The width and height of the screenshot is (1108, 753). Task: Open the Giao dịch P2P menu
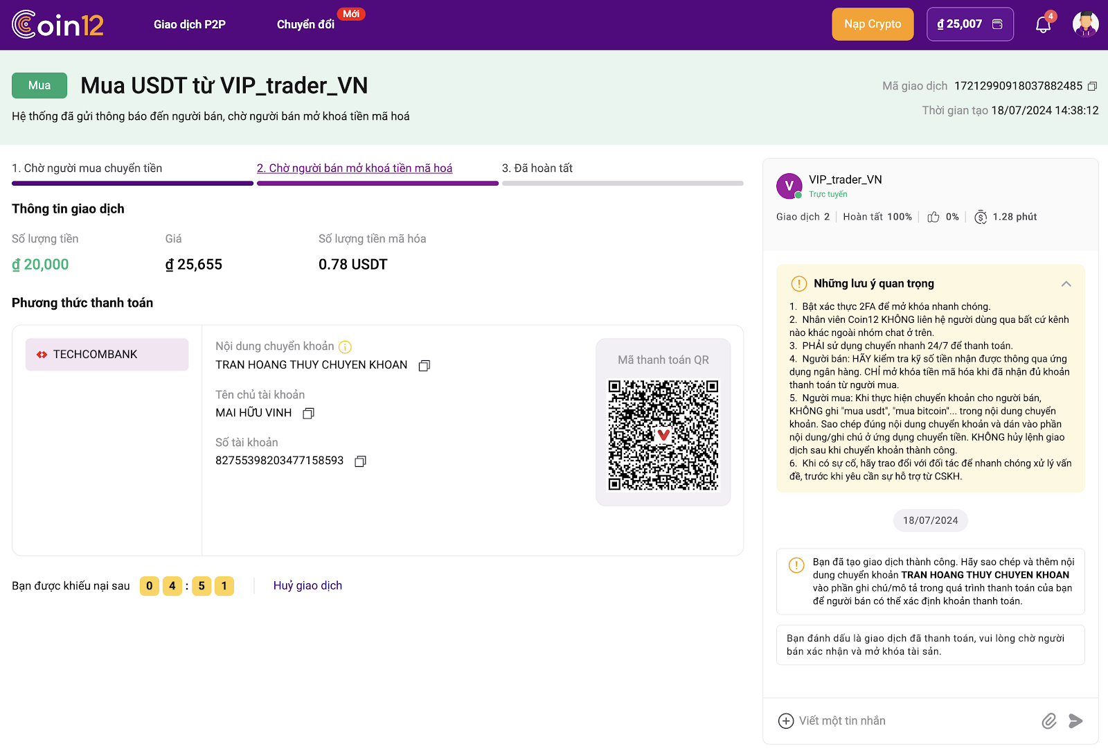coord(190,24)
